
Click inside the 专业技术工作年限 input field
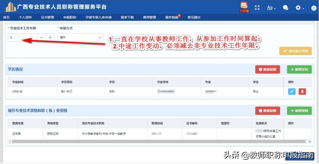point(21,37)
